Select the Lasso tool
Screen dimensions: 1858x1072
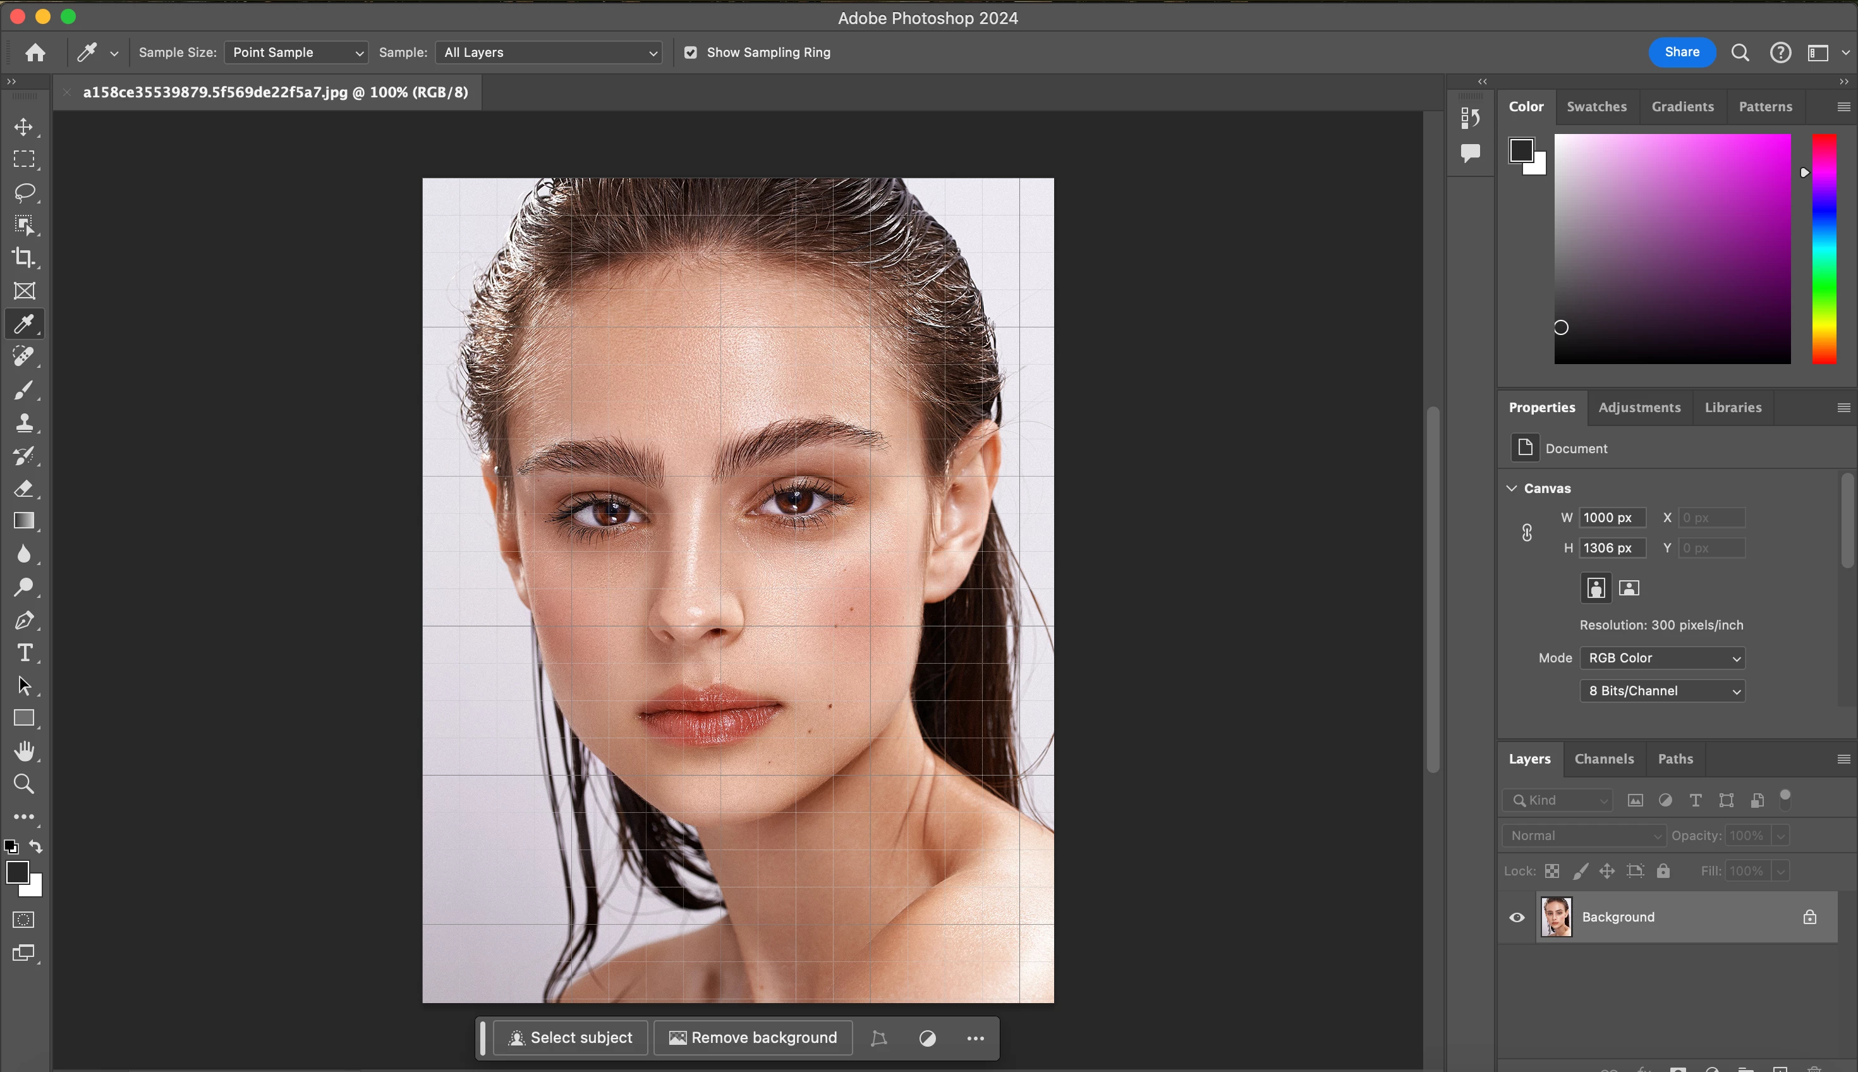click(x=23, y=192)
